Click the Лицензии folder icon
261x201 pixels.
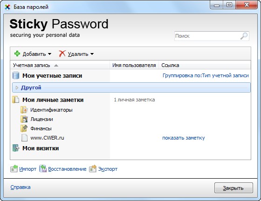(24, 119)
